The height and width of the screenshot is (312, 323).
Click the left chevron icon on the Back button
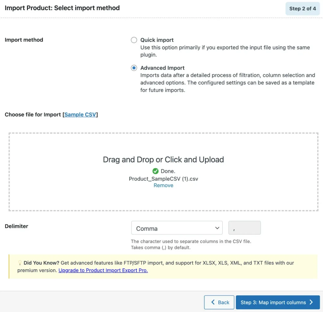[212, 302]
